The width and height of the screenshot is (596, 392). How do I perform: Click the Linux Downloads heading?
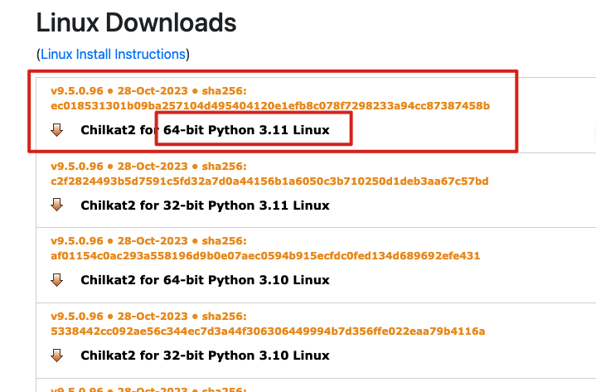coord(137,22)
